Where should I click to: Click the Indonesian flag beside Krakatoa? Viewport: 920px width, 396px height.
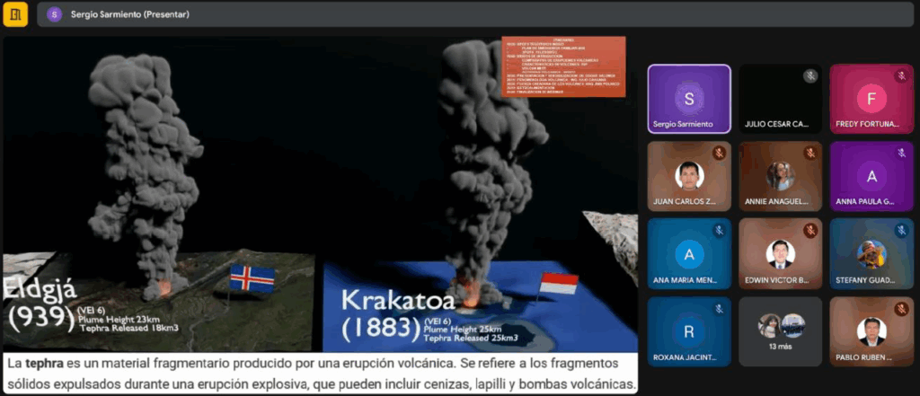(558, 285)
